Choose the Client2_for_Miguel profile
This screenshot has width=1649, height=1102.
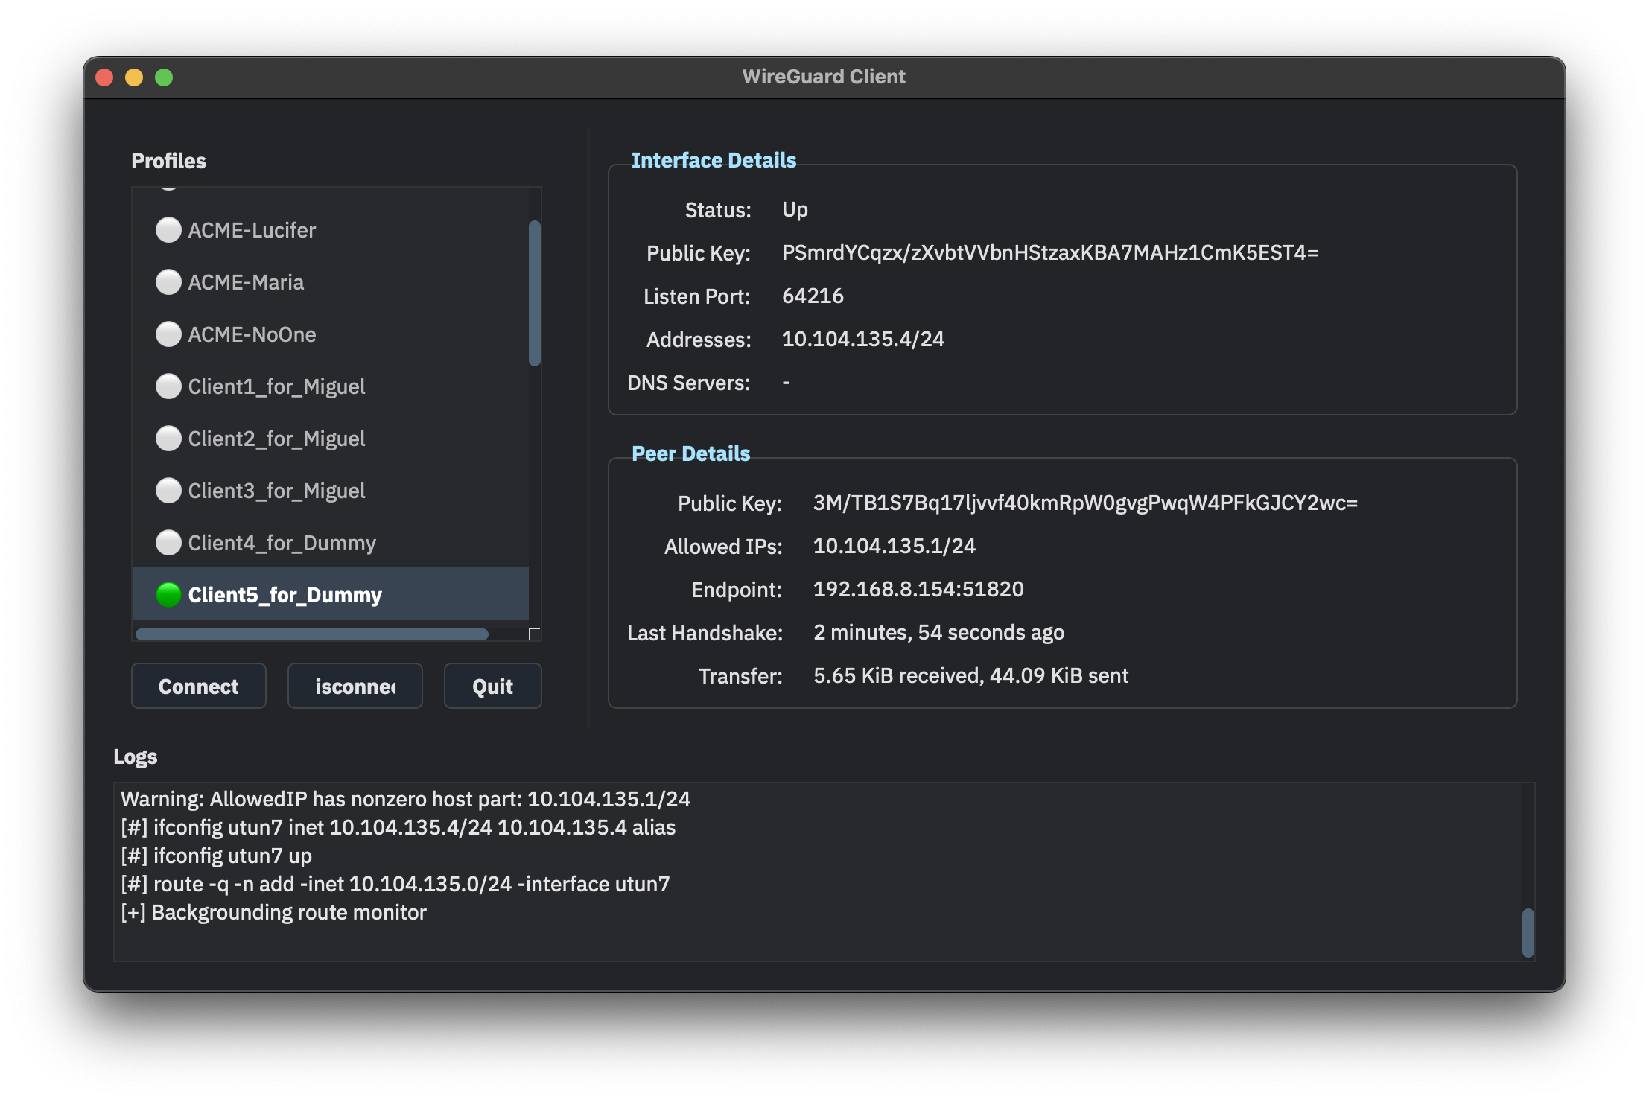click(x=330, y=439)
